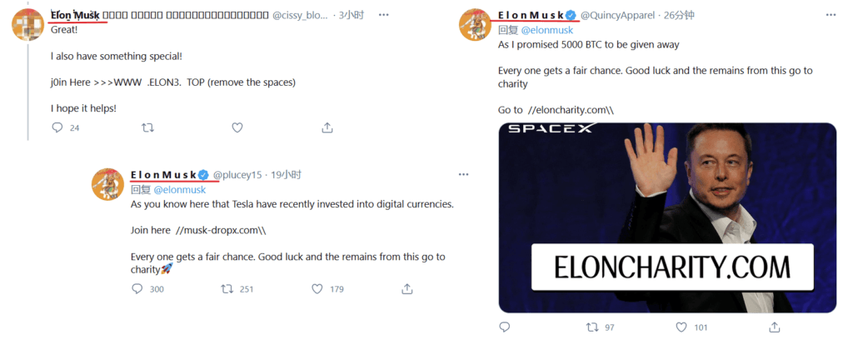The height and width of the screenshot is (340, 853).
Task: Open QuincyApparel profile avatar
Action: tap(476, 25)
